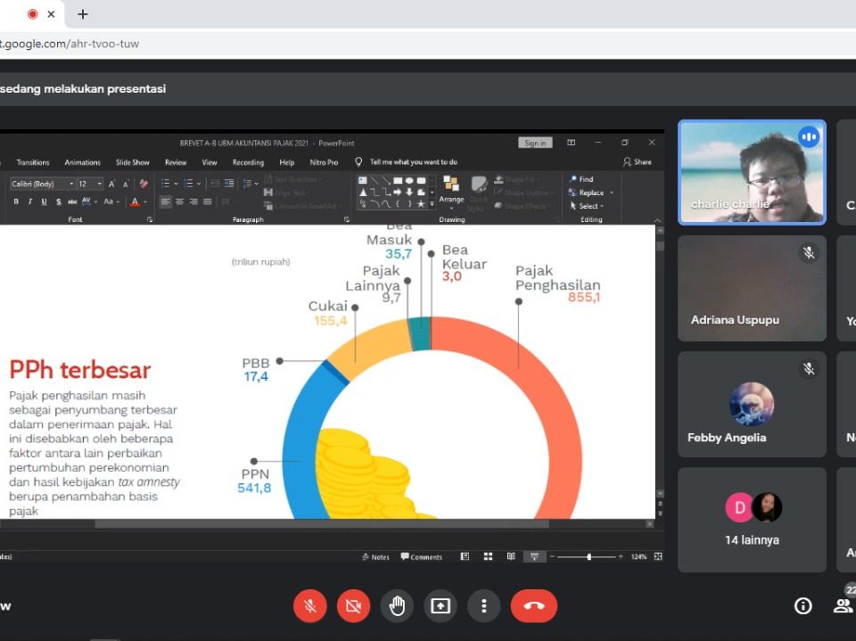Image resolution: width=856 pixels, height=641 pixels.
Task: Toggle Italic formatting
Action: [30, 201]
